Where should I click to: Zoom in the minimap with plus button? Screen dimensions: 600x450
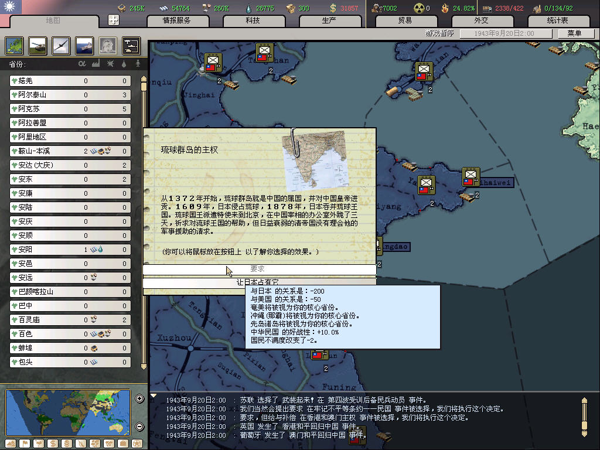[x=139, y=398]
